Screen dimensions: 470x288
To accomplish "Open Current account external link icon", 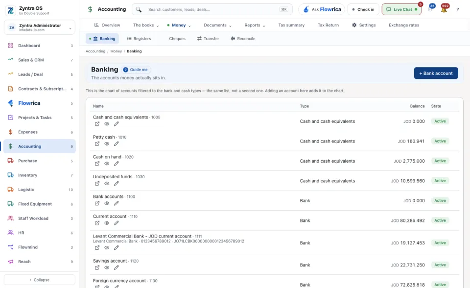I will [97, 223].
